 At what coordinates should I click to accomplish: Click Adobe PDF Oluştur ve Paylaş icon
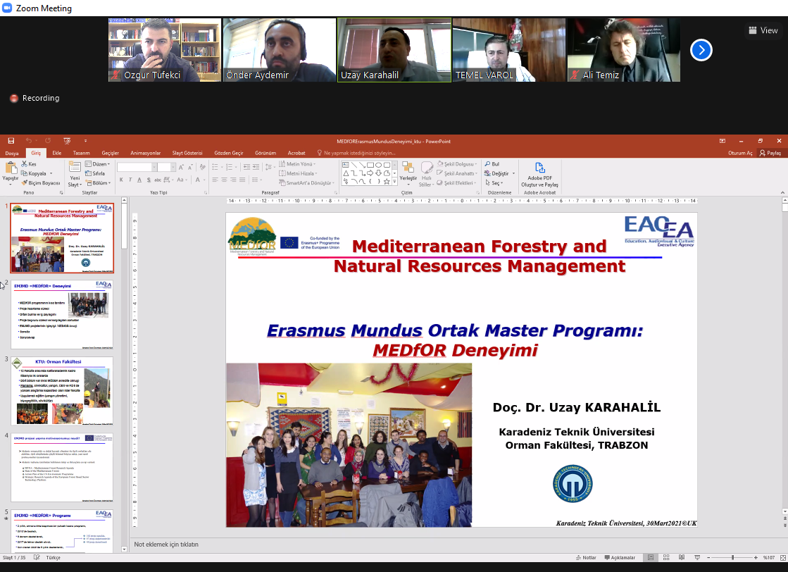coord(539,175)
